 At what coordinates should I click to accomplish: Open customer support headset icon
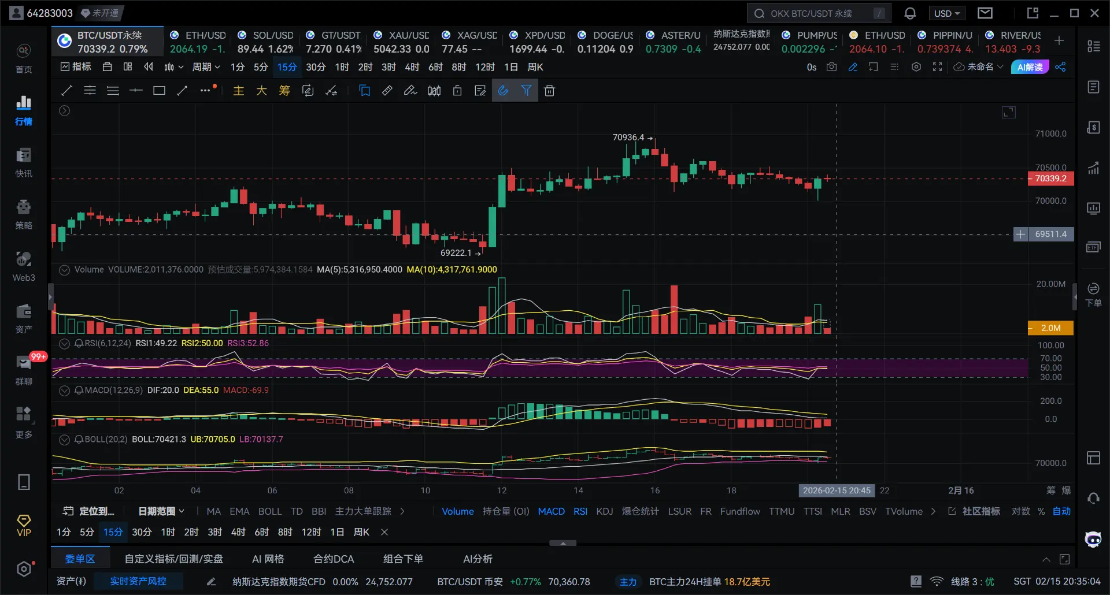click(x=1093, y=499)
